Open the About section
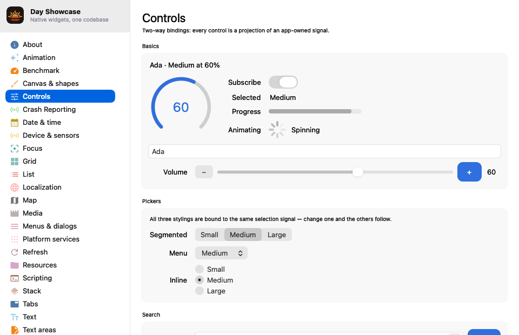Viewport: 519px width, 335px height. coord(60,45)
